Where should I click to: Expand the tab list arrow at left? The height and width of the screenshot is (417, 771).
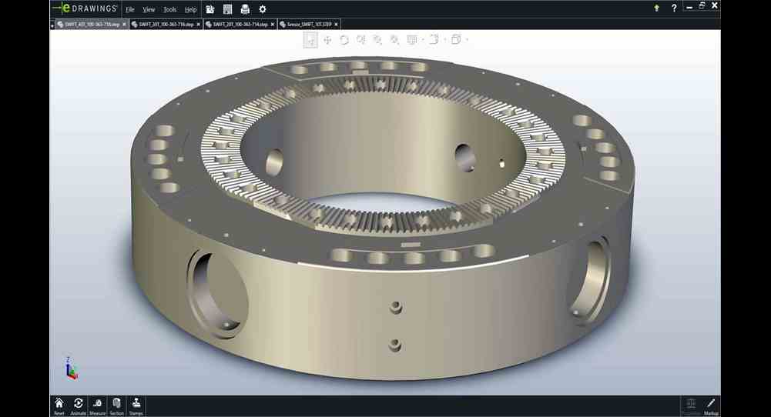[52, 25]
